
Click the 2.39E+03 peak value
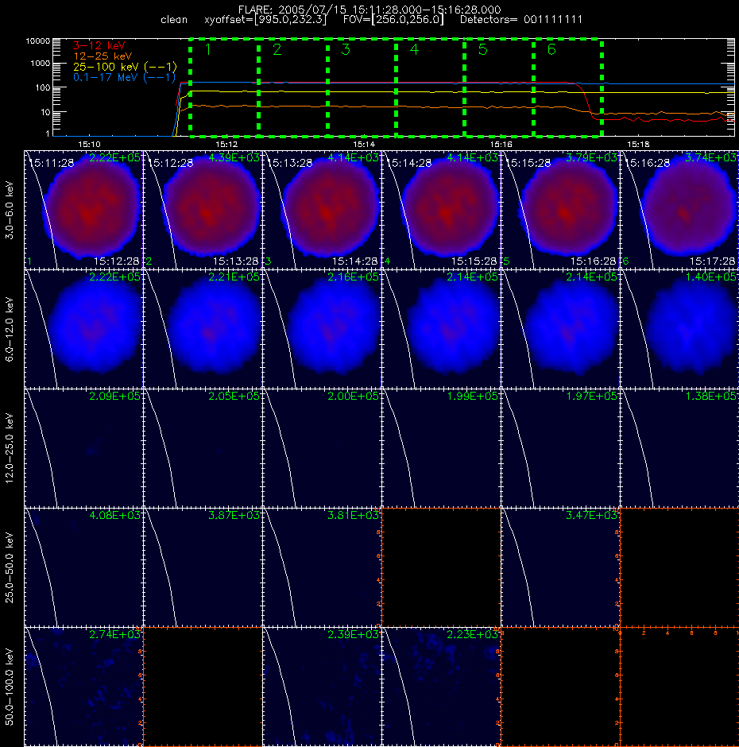click(353, 634)
